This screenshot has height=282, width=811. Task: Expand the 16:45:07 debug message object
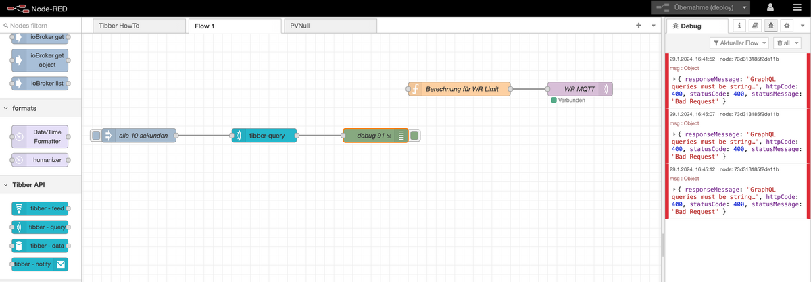pyautogui.click(x=674, y=135)
